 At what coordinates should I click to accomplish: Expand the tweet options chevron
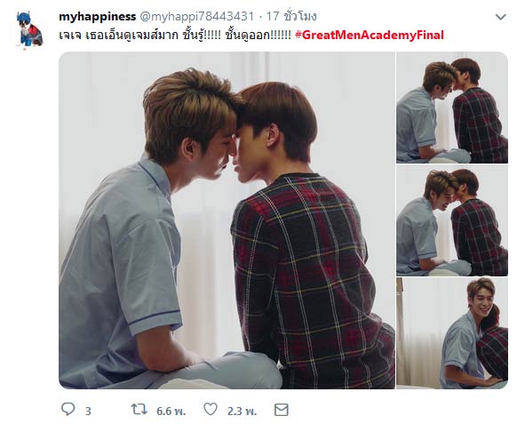tap(501, 17)
